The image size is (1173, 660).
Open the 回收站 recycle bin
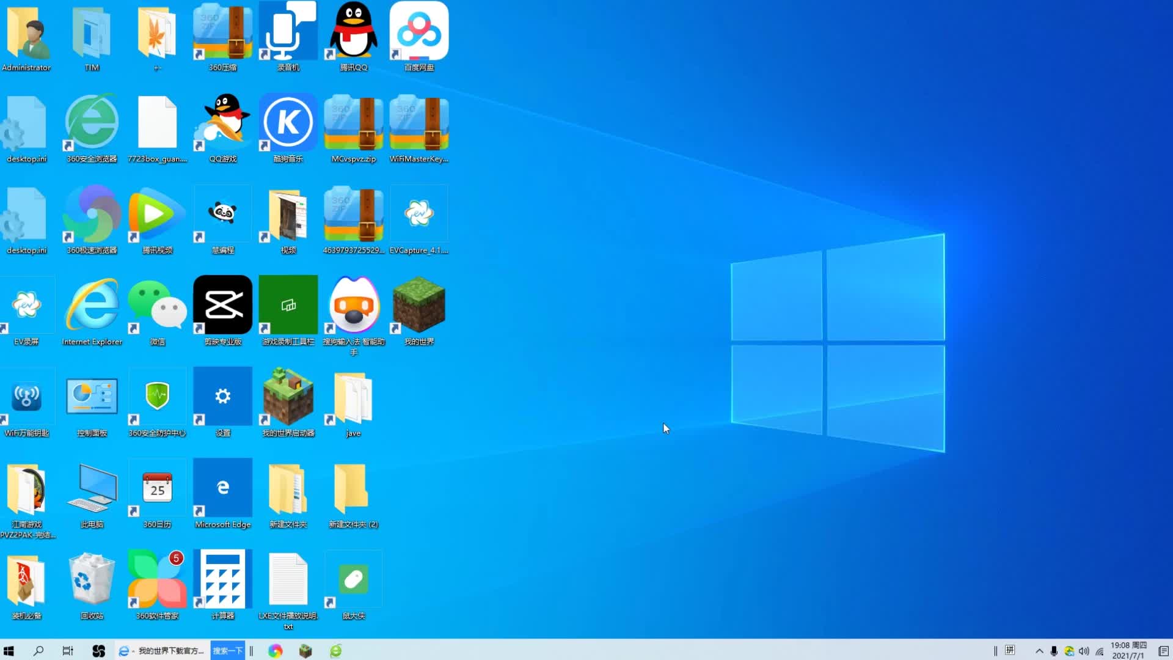tap(92, 585)
